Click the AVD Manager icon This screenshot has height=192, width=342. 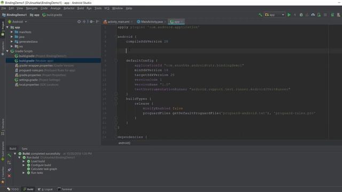coord(332,15)
